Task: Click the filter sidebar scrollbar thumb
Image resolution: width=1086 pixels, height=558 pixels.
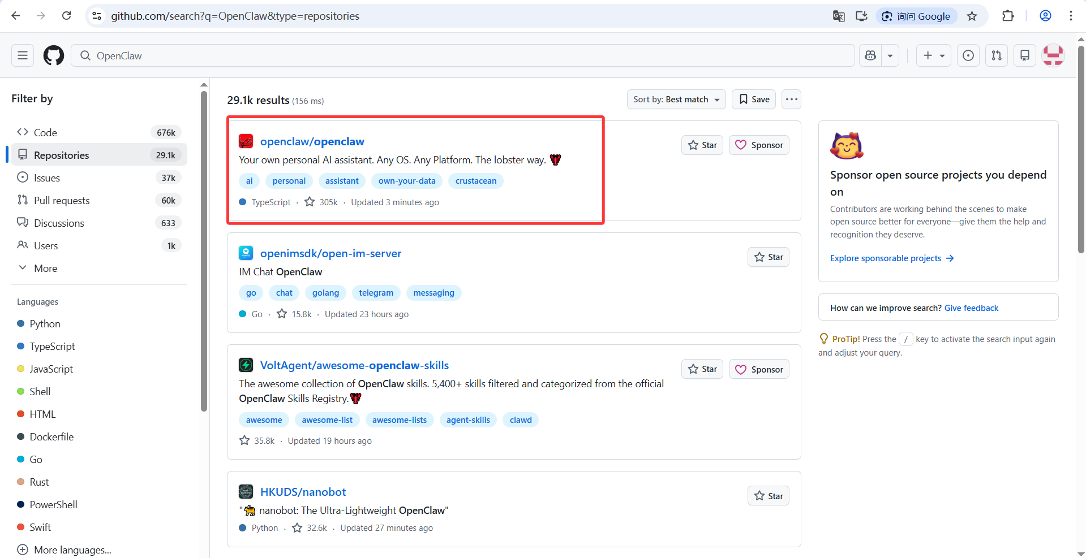Action: [204, 250]
